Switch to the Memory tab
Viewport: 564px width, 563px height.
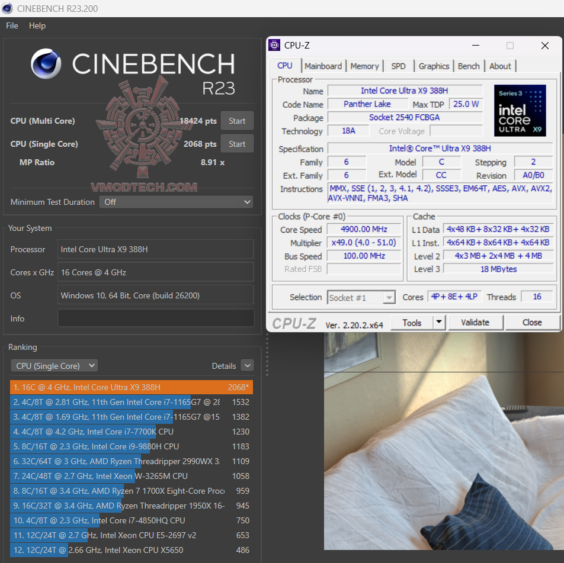[364, 66]
